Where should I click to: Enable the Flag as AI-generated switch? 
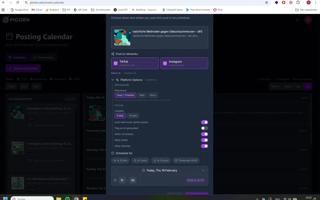(x=204, y=128)
